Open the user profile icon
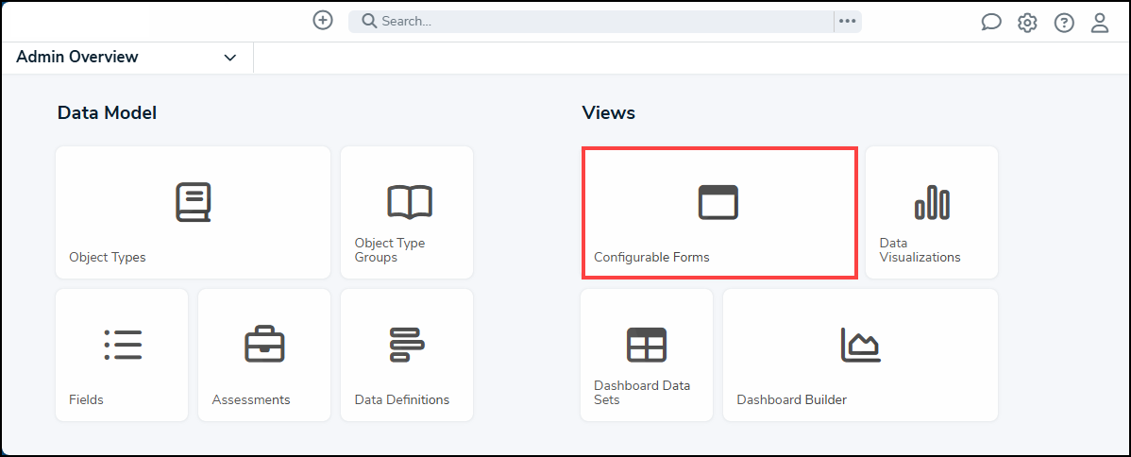Image resolution: width=1131 pixels, height=457 pixels. point(1099,23)
